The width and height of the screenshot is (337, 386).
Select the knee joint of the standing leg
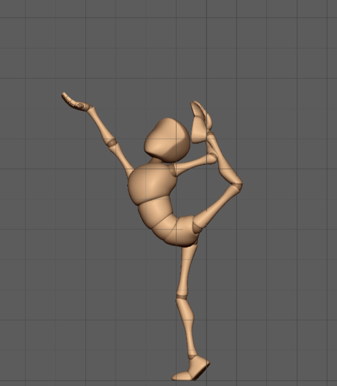[x=182, y=298]
